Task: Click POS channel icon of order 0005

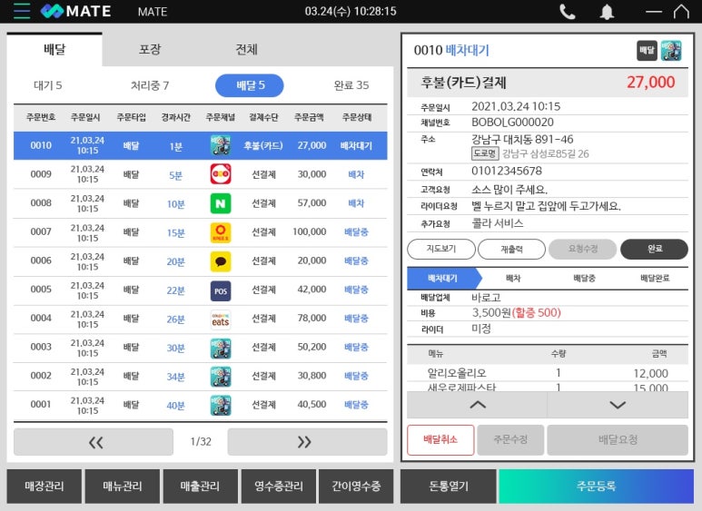Action: 221,290
